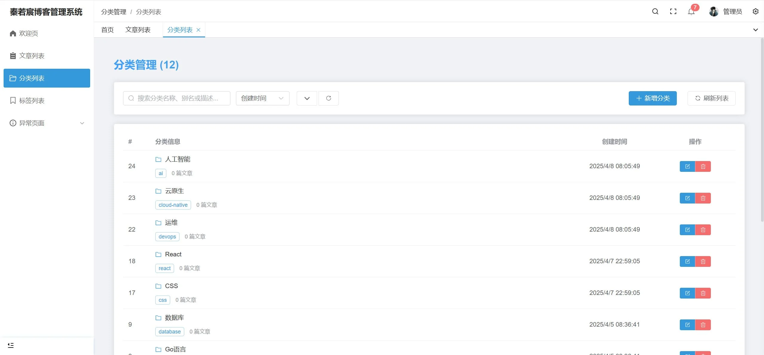Click the search magnifier icon in header
The image size is (764, 355).
pos(655,12)
